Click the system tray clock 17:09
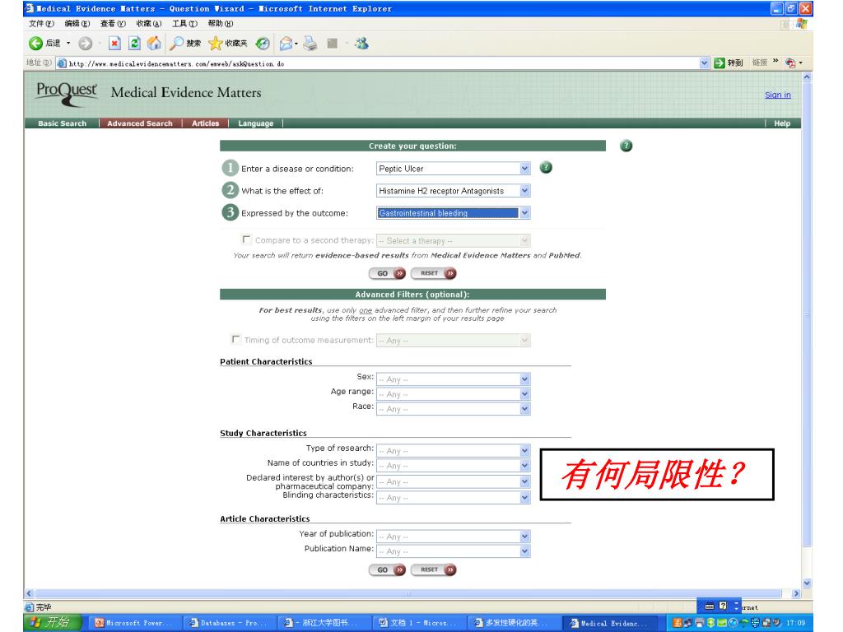Viewport: 843px width, 632px height. pos(796,624)
